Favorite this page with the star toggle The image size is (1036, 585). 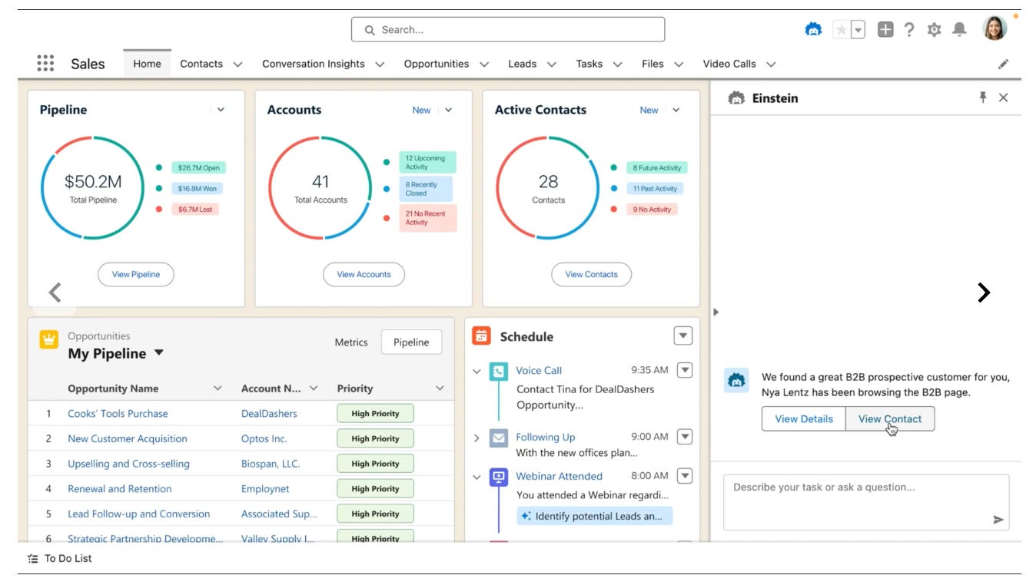(x=841, y=29)
